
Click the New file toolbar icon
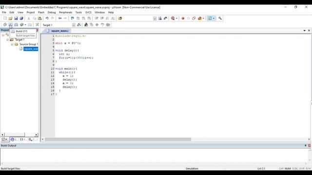(x=5, y=18)
